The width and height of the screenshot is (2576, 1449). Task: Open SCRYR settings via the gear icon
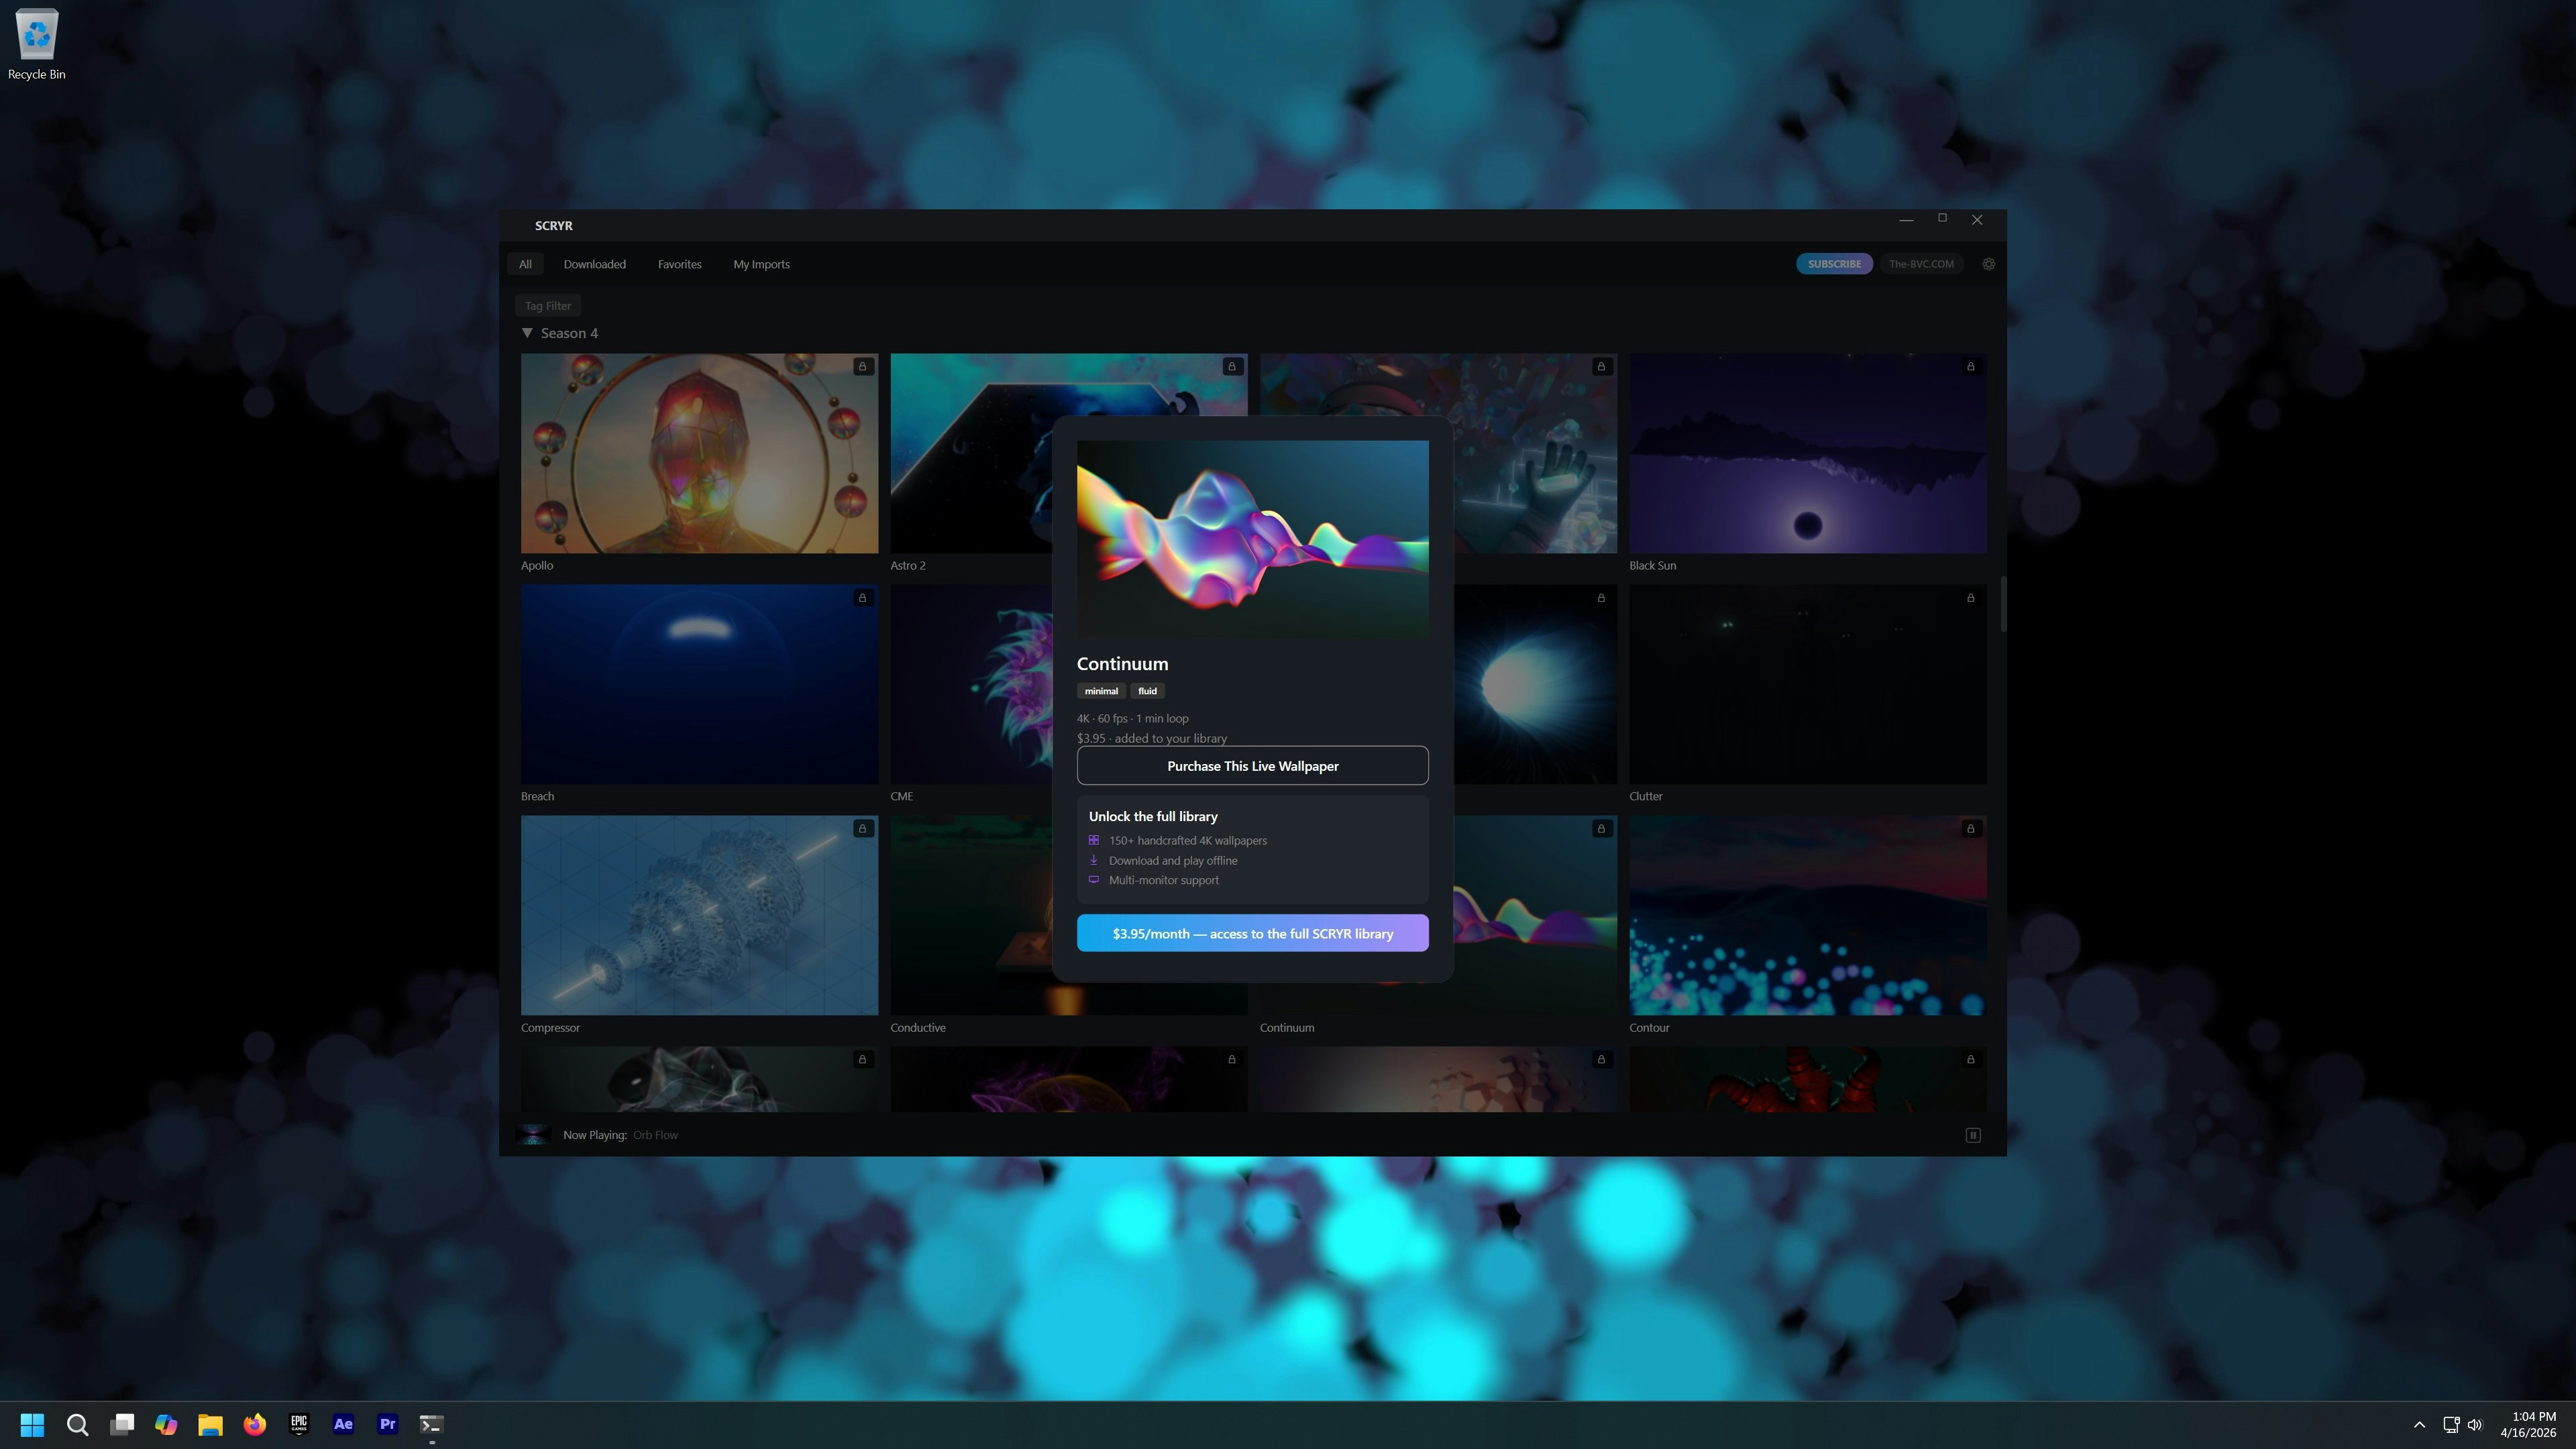[x=1988, y=263]
